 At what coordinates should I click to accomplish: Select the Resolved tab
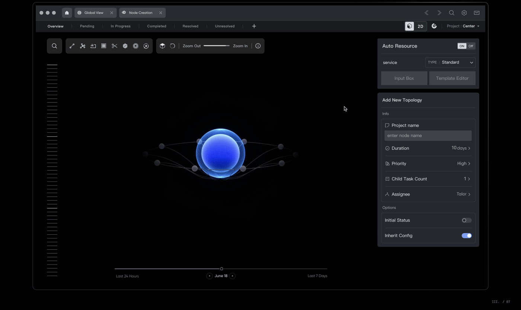[x=191, y=26]
